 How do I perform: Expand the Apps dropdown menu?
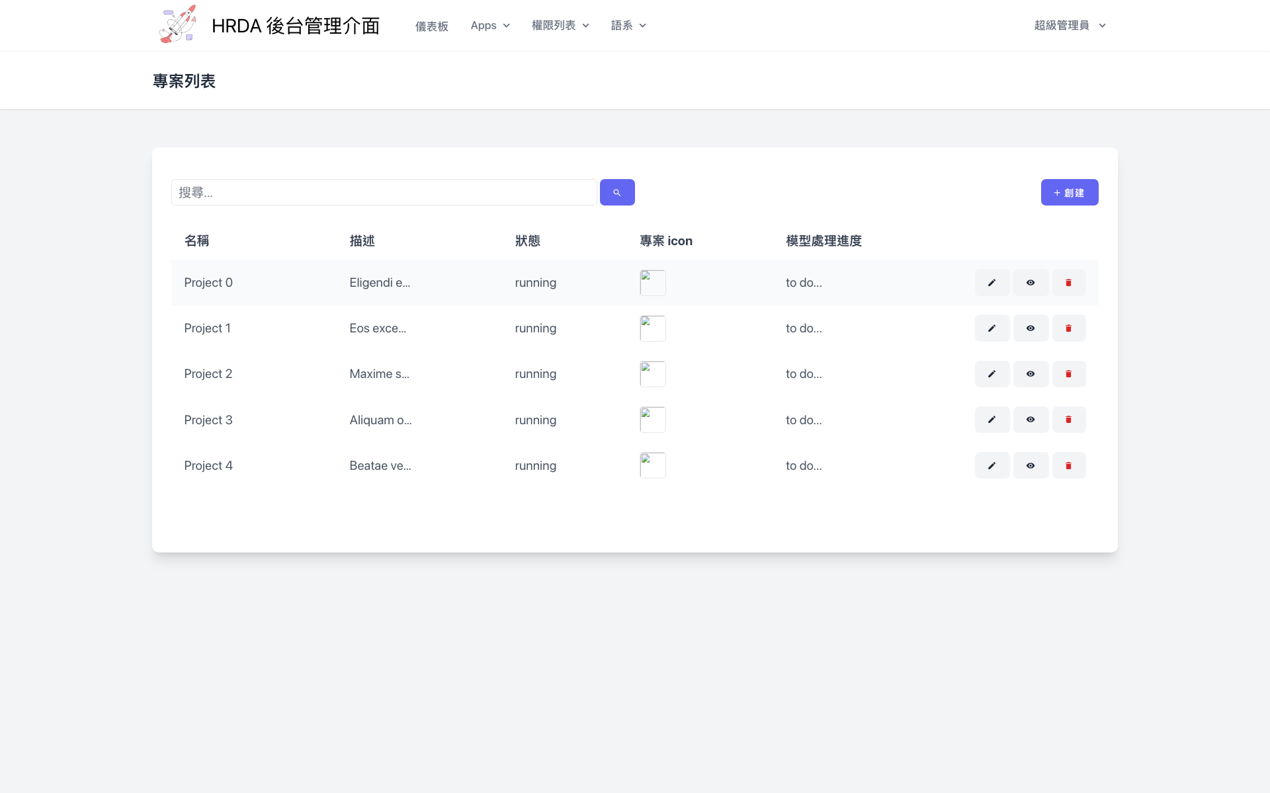[x=489, y=25]
